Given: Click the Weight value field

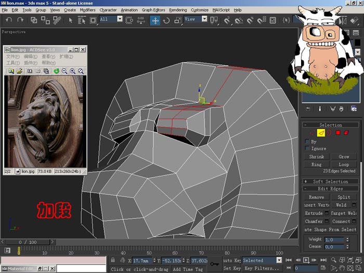Looking at the screenshot, I should [334, 240].
